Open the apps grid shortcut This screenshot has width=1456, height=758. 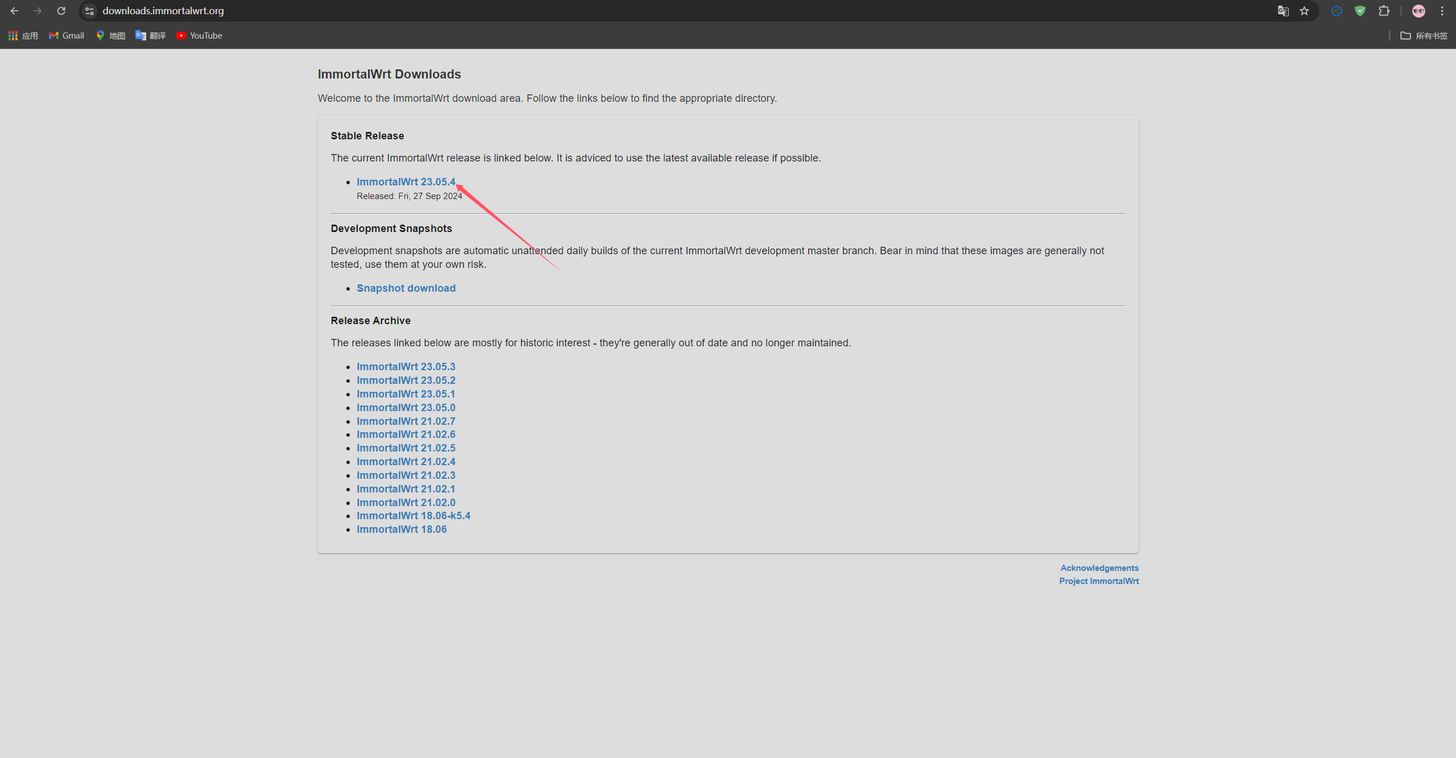tap(23, 36)
